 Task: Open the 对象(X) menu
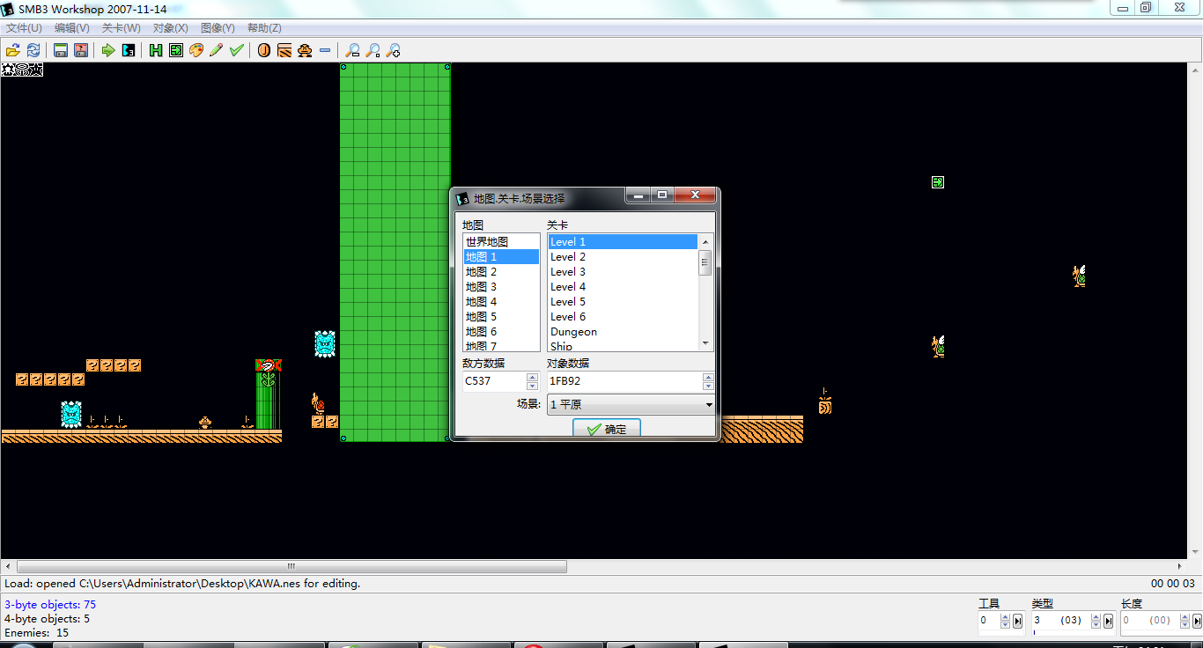(x=170, y=28)
